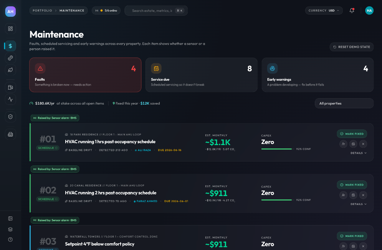Click the 92% confidence bar on item #01
The height and width of the screenshot is (250, 382).
coord(278,149)
